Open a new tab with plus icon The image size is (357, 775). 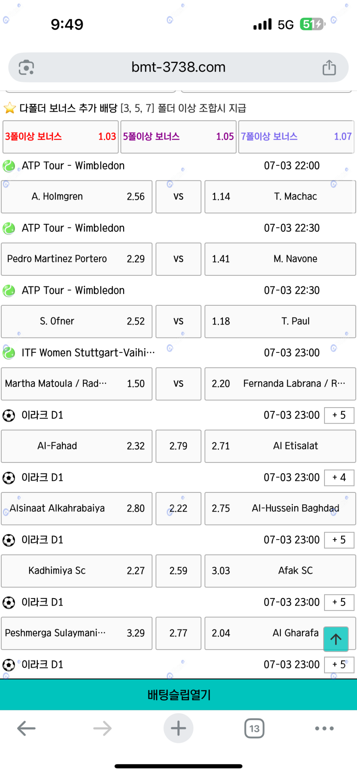[x=178, y=728]
